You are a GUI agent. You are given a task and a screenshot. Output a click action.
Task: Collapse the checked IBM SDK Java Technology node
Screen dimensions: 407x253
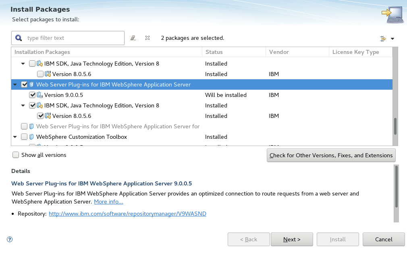pyautogui.click(x=23, y=105)
